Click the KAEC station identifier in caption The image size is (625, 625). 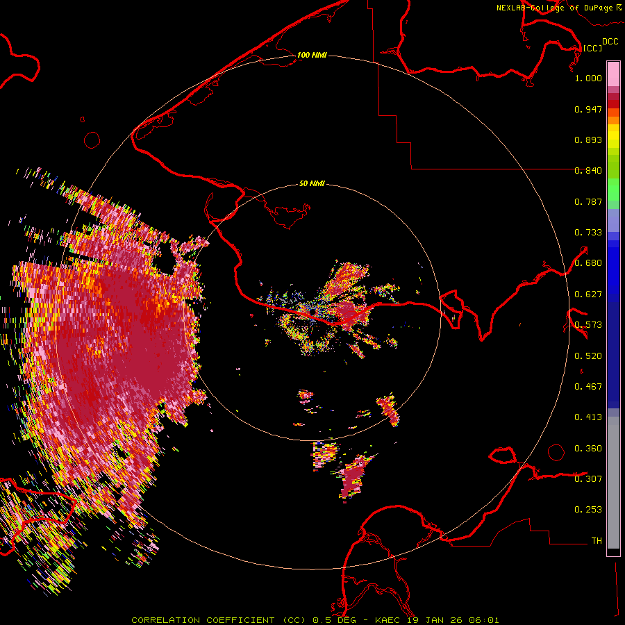coord(387,620)
